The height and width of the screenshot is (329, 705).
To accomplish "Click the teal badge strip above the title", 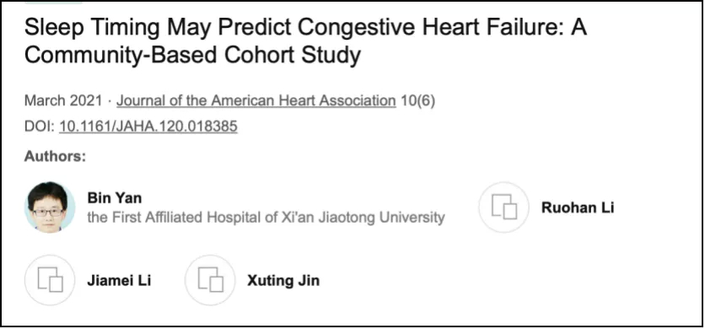I will tap(53, 3).
